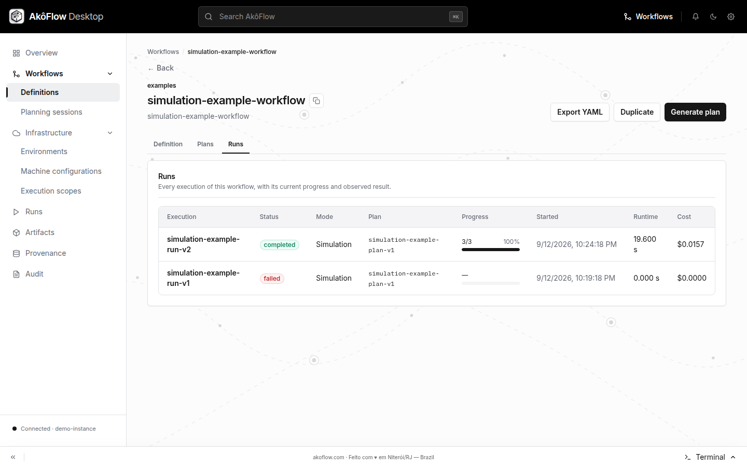
Task: Click the 9/12/2026, 10:19:18 PM start time
Action: coord(576,278)
